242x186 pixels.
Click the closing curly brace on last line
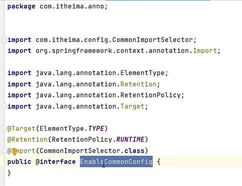[x=9, y=173]
